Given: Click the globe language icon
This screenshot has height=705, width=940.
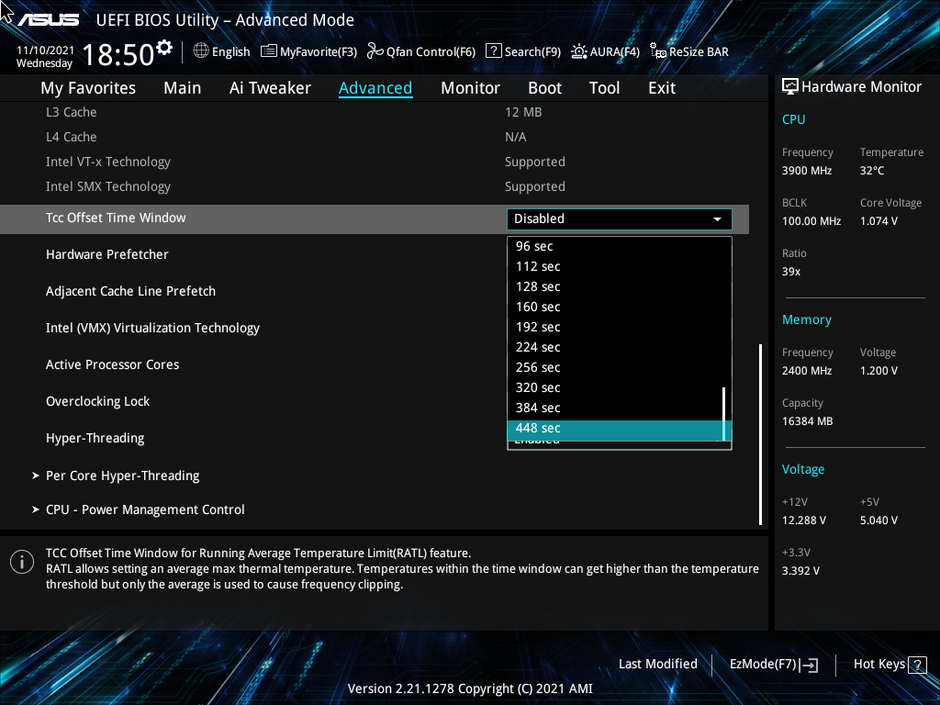Looking at the screenshot, I should coord(201,51).
